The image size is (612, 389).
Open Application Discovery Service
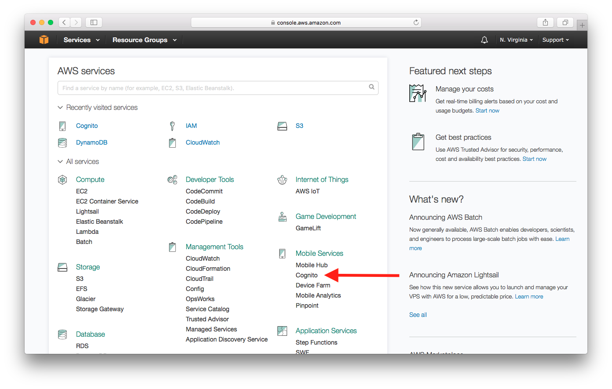[226, 339]
